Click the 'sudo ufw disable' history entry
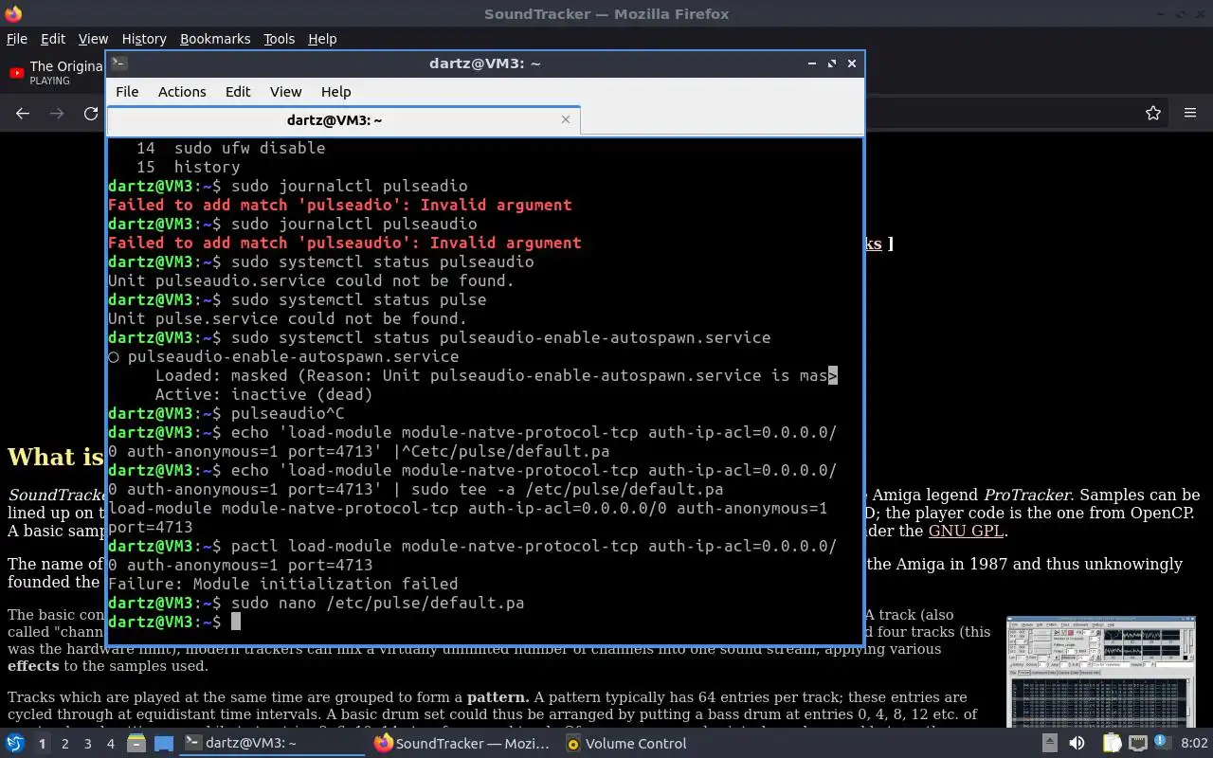The height and width of the screenshot is (758, 1213). [x=249, y=148]
